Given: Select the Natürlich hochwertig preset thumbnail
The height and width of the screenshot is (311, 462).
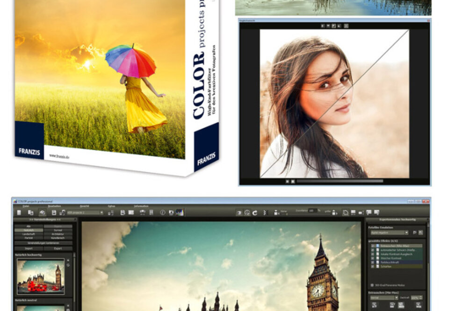Looking at the screenshot, I should point(41,276).
